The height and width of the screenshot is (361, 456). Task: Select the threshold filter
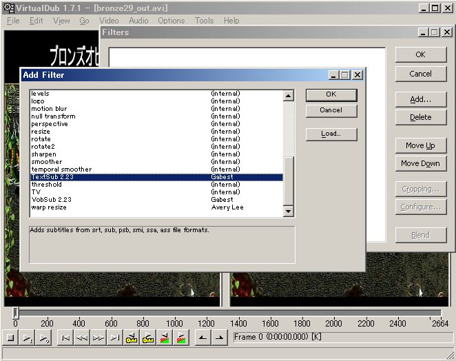pos(157,185)
